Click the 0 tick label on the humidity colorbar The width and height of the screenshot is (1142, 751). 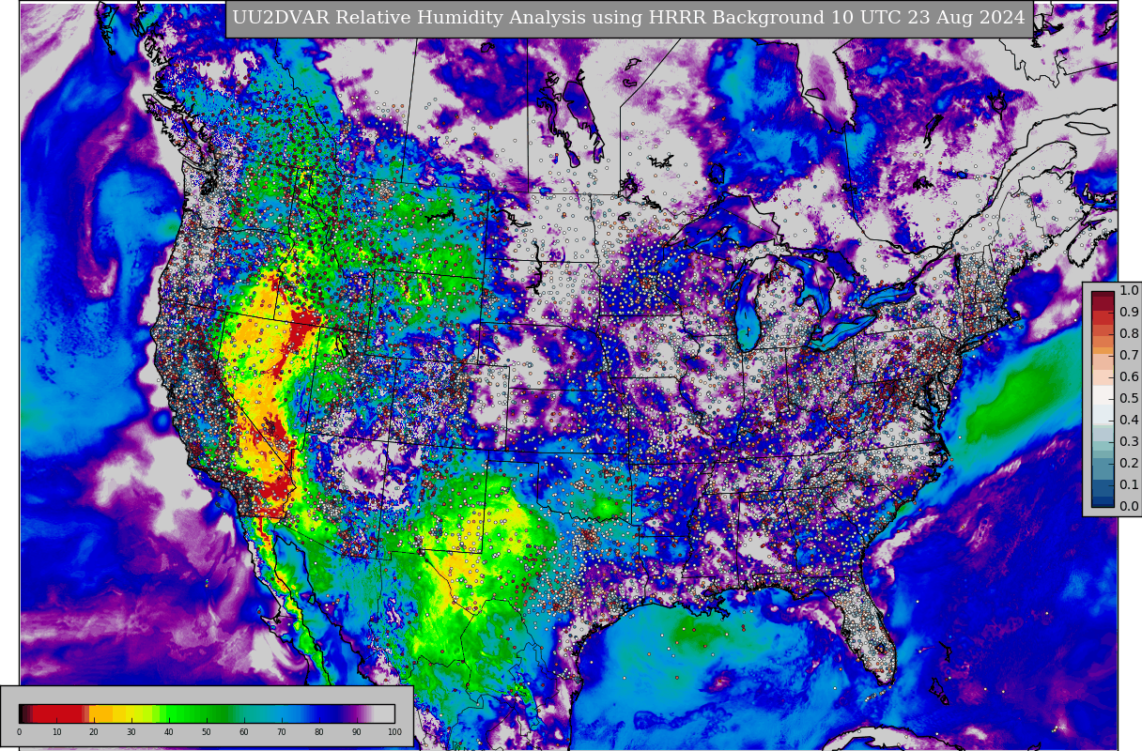coord(19,732)
